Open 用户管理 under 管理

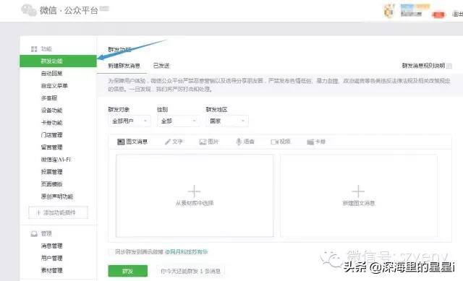point(51,258)
